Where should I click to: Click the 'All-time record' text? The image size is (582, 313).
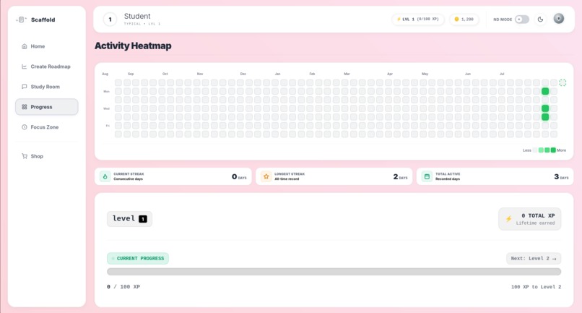[x=287, y=179]
